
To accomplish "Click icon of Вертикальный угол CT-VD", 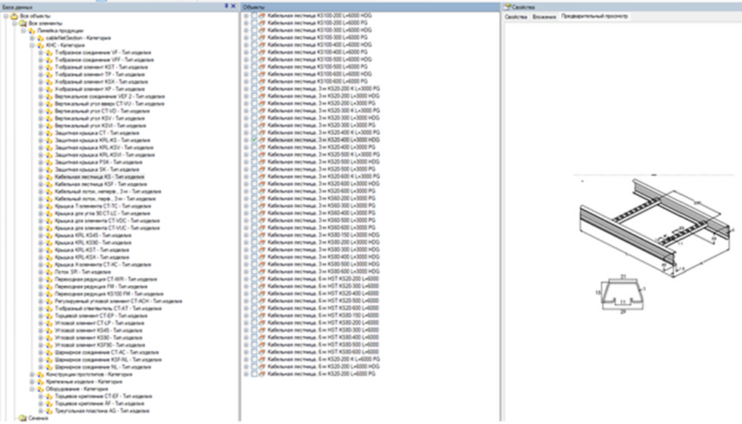I will pyautogui.click(x=49, y=112).
